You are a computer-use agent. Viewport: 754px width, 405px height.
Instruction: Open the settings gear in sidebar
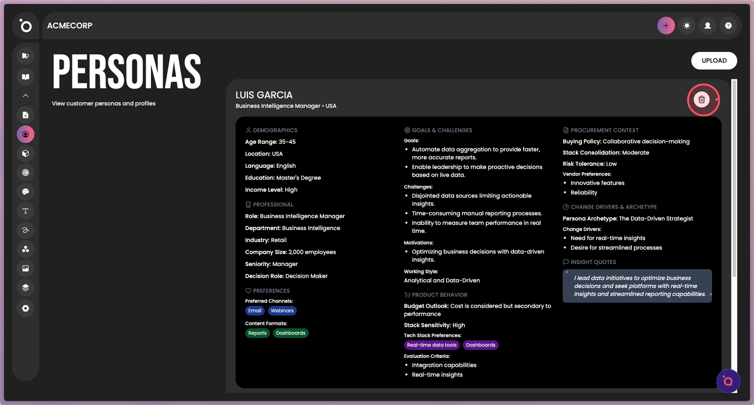pos(25,308)
